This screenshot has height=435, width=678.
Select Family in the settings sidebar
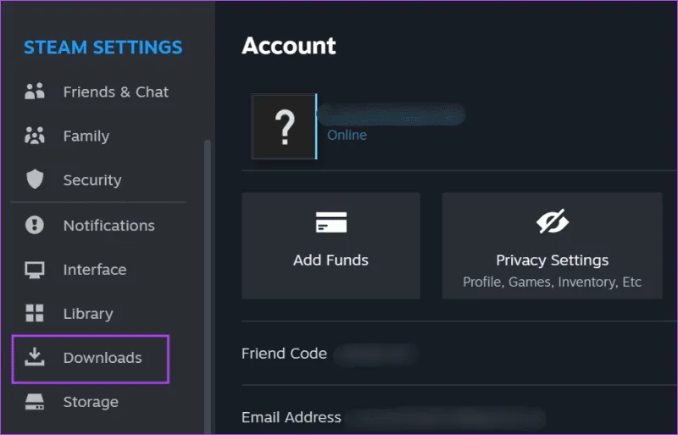point(86,136)
